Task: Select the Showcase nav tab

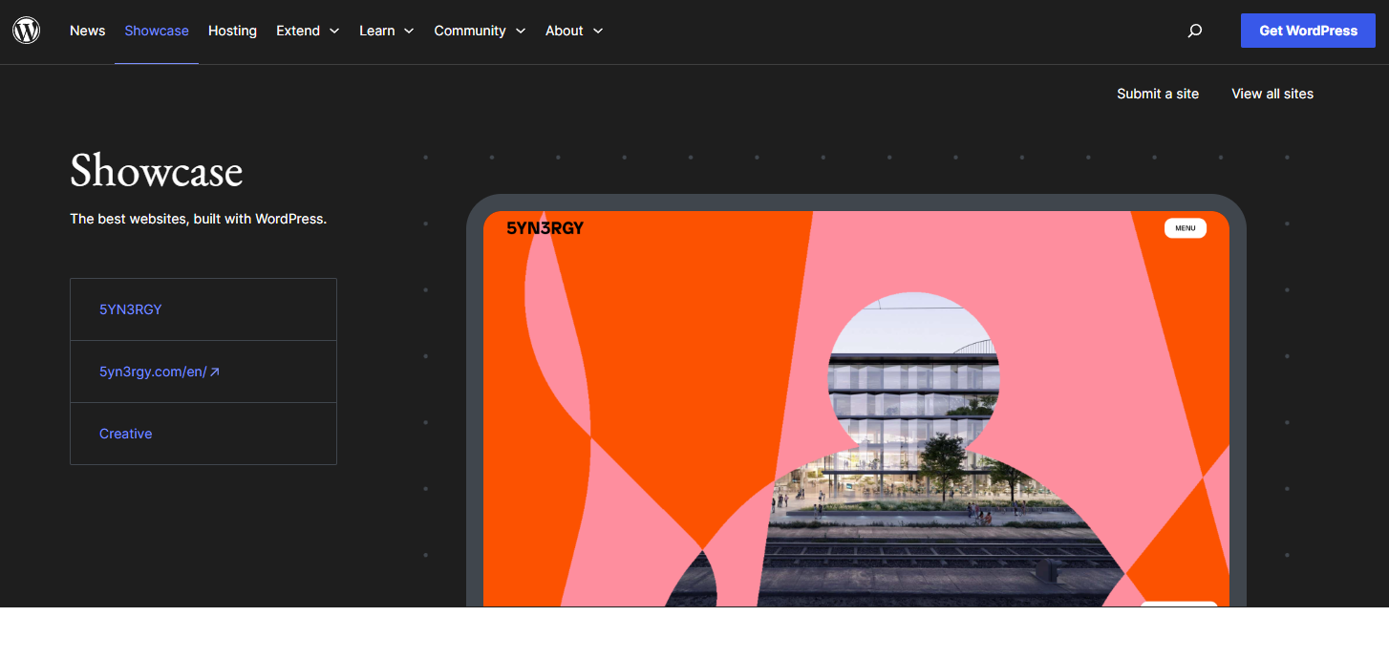Action: (157, 31)
